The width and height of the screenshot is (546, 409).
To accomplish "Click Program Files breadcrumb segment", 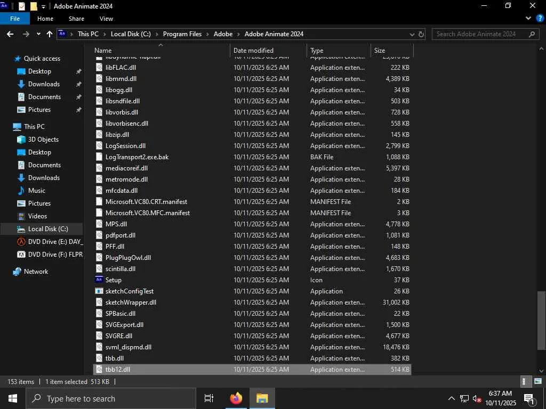I will click(182, 34).
